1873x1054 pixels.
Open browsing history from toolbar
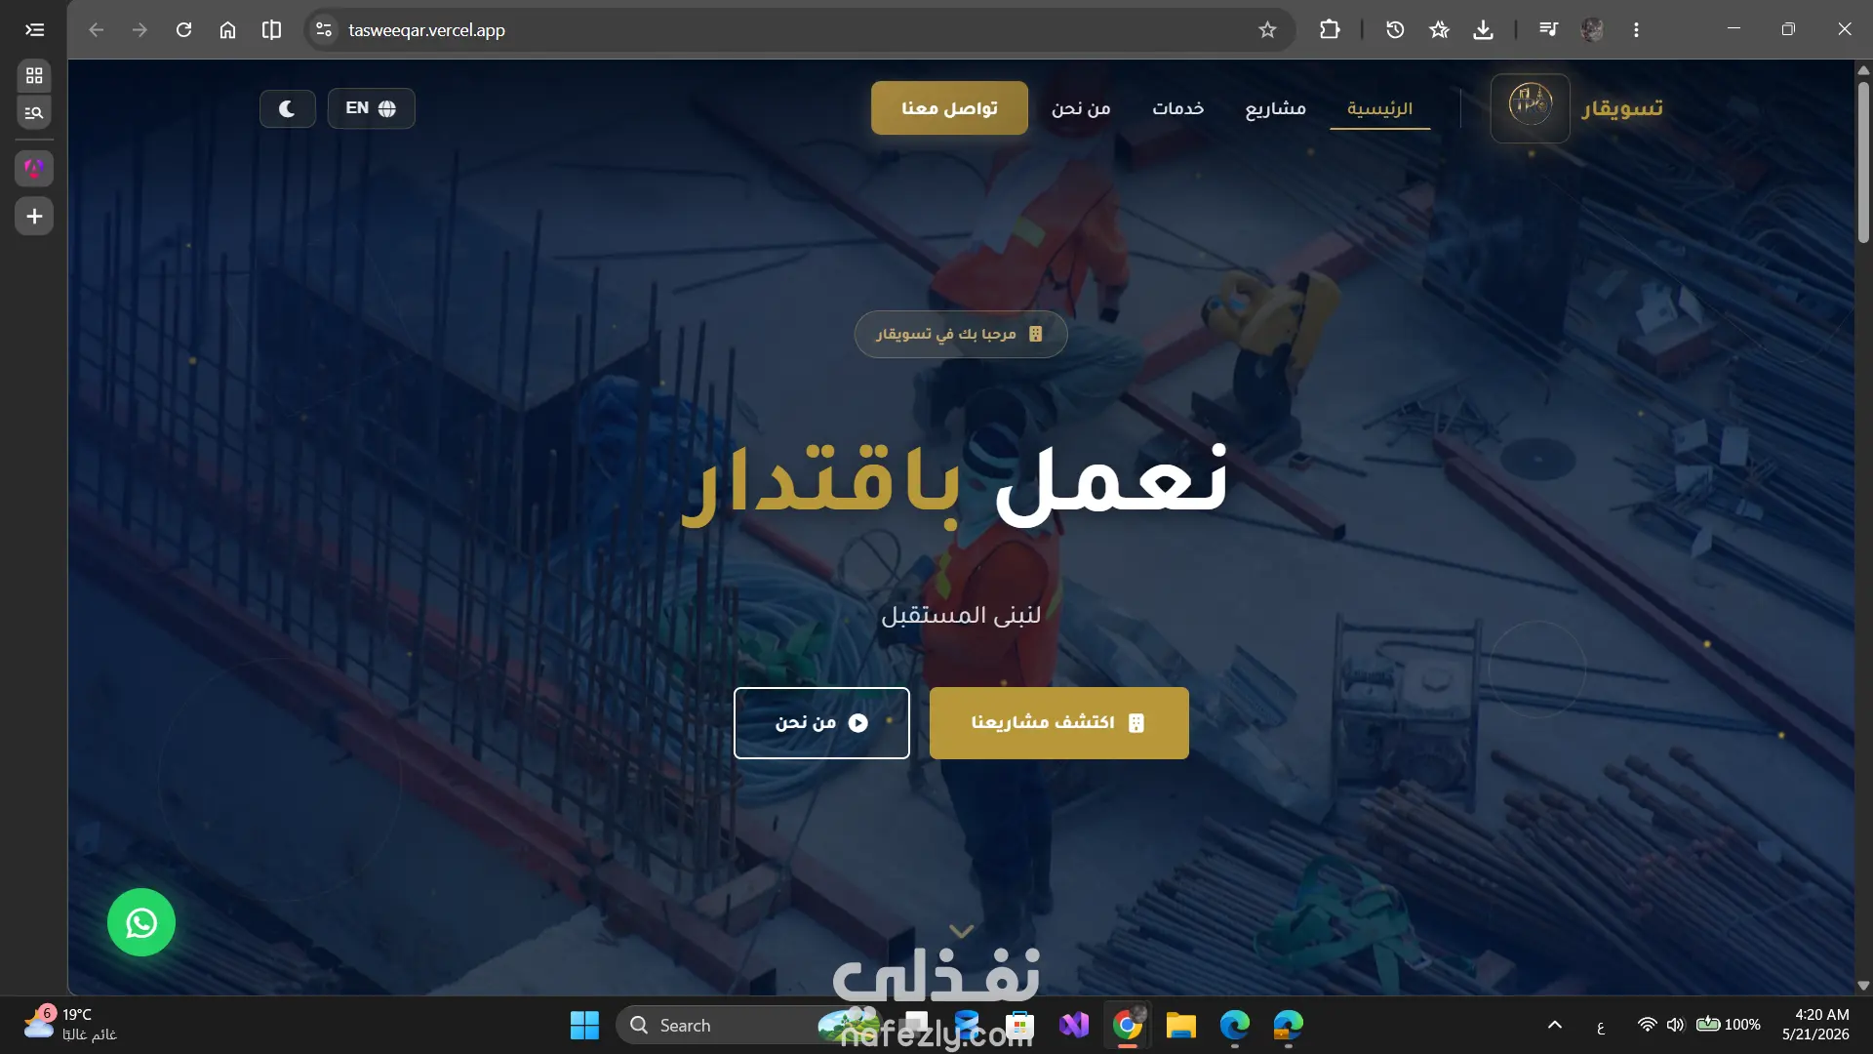point(1395,29)
